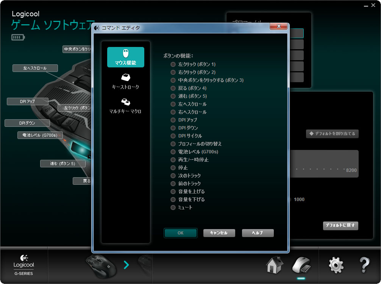Choose 次のトラック next track option
This screenshot has height=284, width=381.
pos(173,176)
